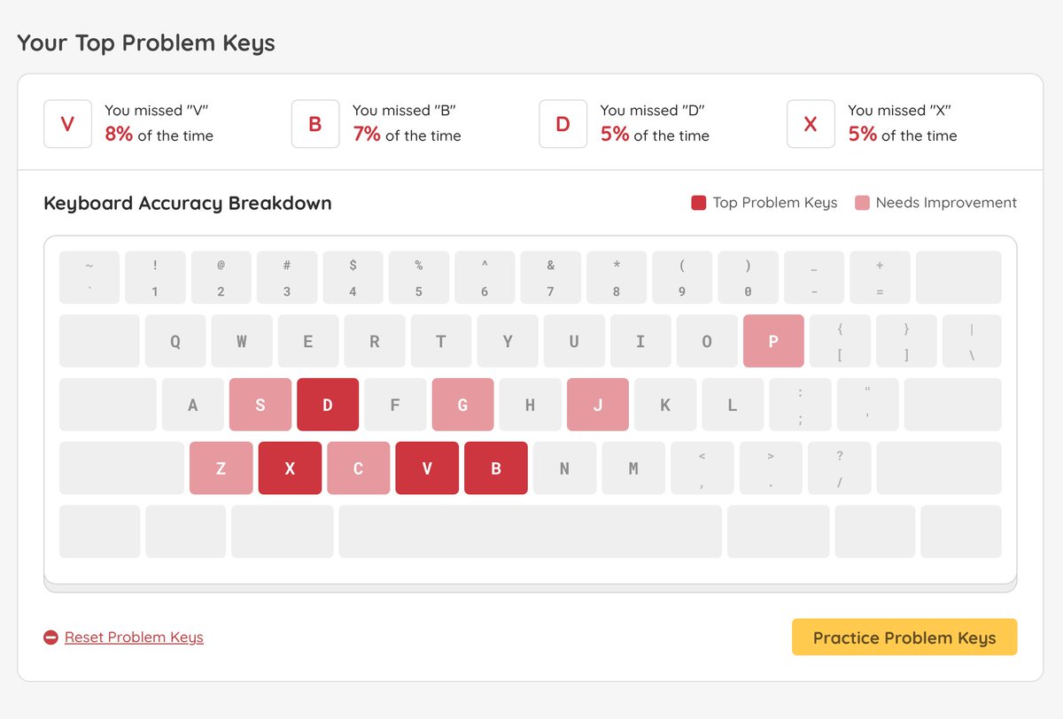
Task: Click the 2 / at-sign key
Action: [x=221, y=277]
